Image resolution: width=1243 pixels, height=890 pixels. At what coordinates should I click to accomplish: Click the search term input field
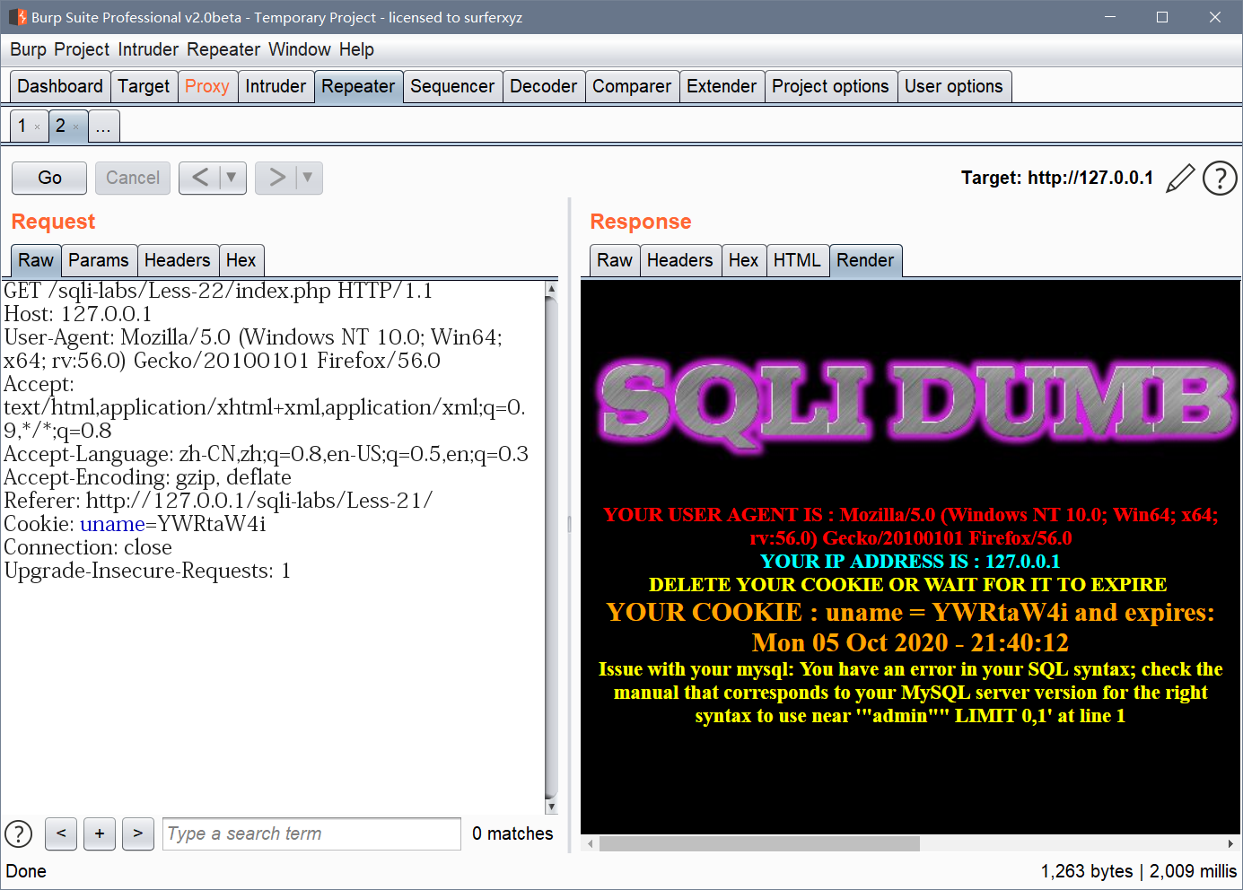tap(311, 833)
